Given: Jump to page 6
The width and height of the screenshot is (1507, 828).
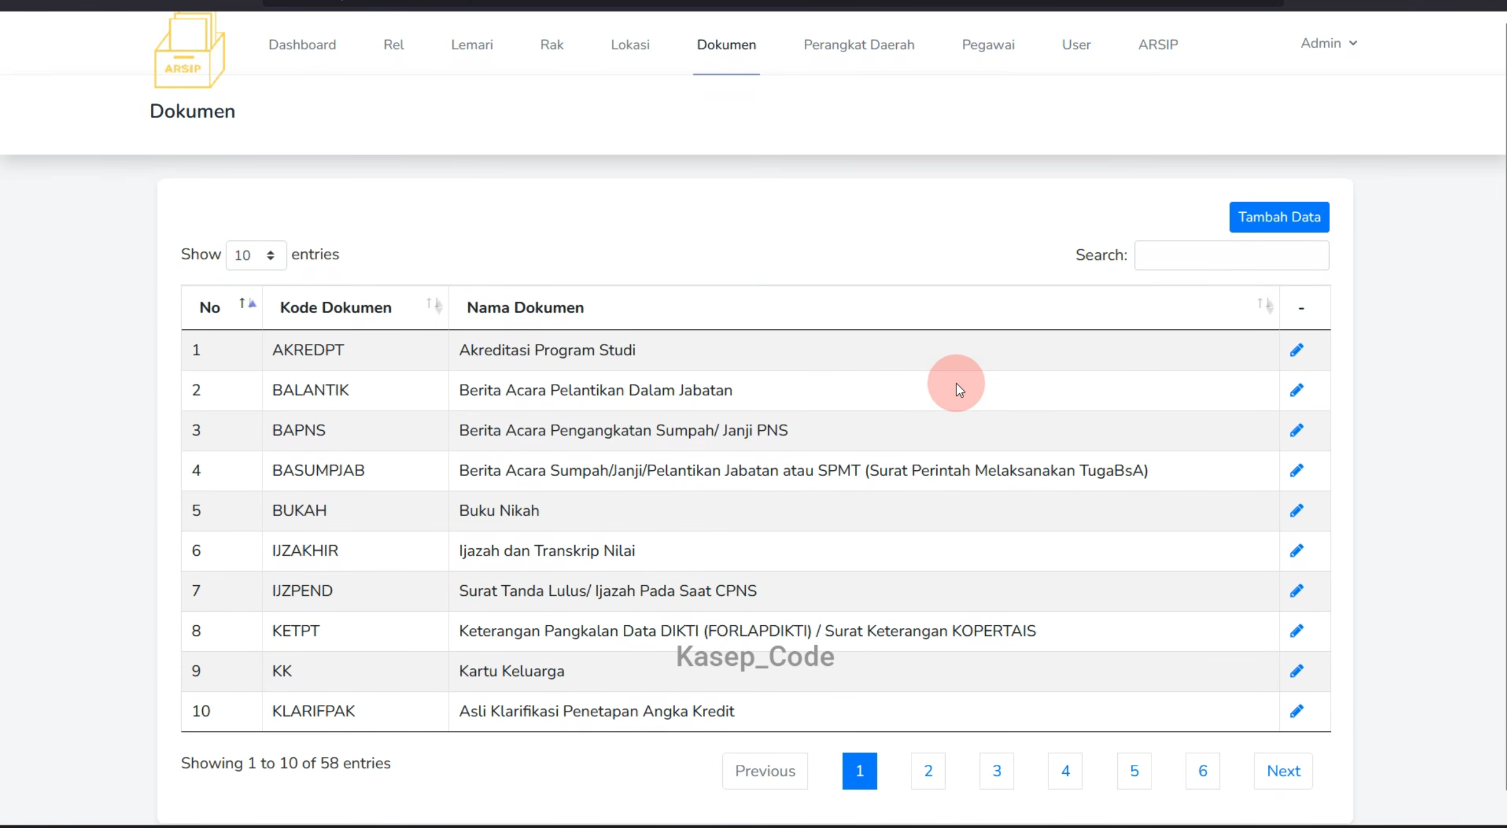Looking at the screenshot, I should click(x=1203, y=771).
